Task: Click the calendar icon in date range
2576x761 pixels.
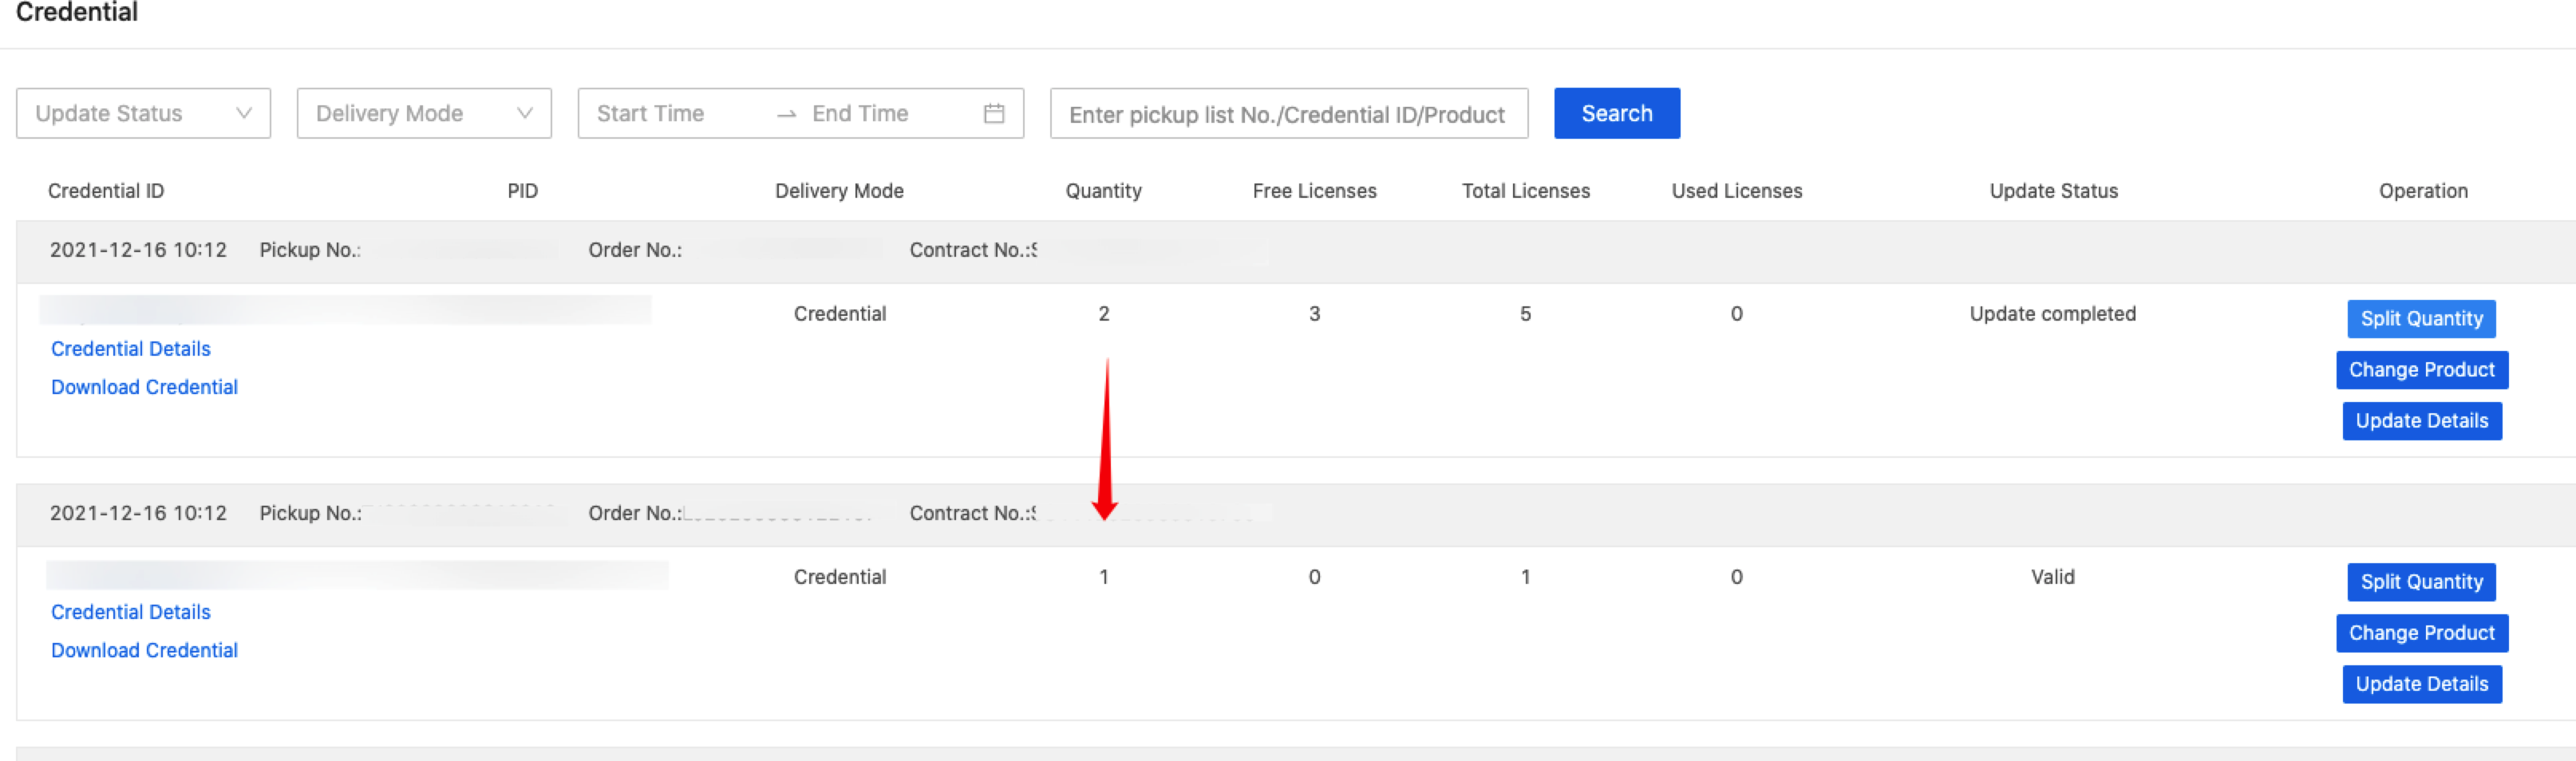Action: [x=993, y=113]
